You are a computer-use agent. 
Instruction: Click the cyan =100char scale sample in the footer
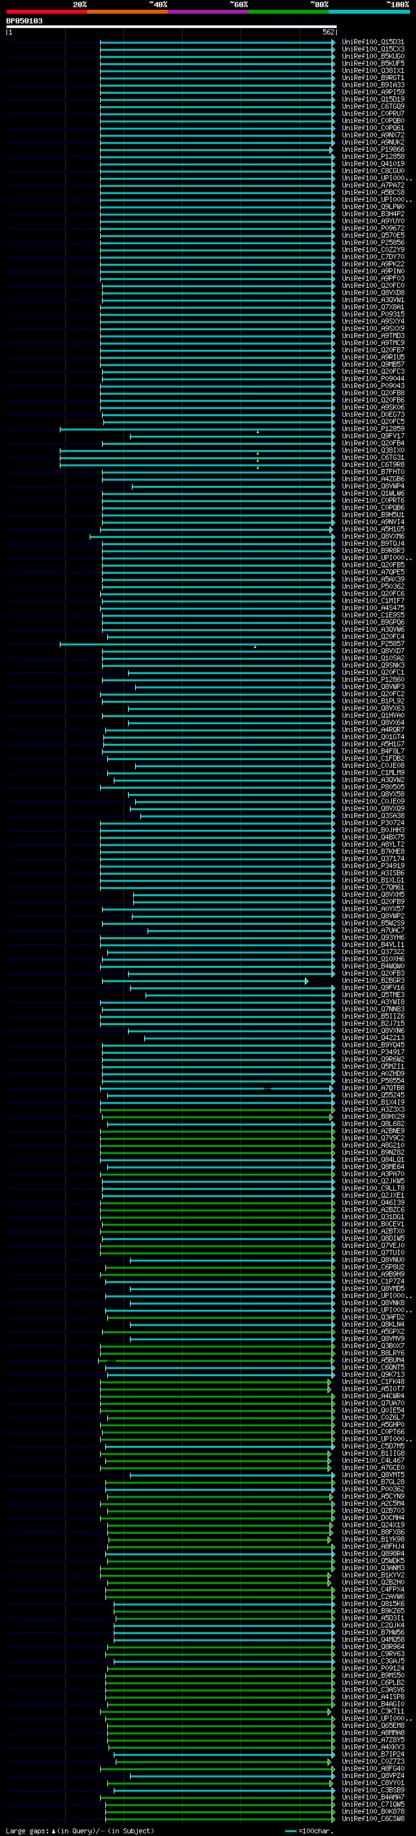coord(290,1831)
